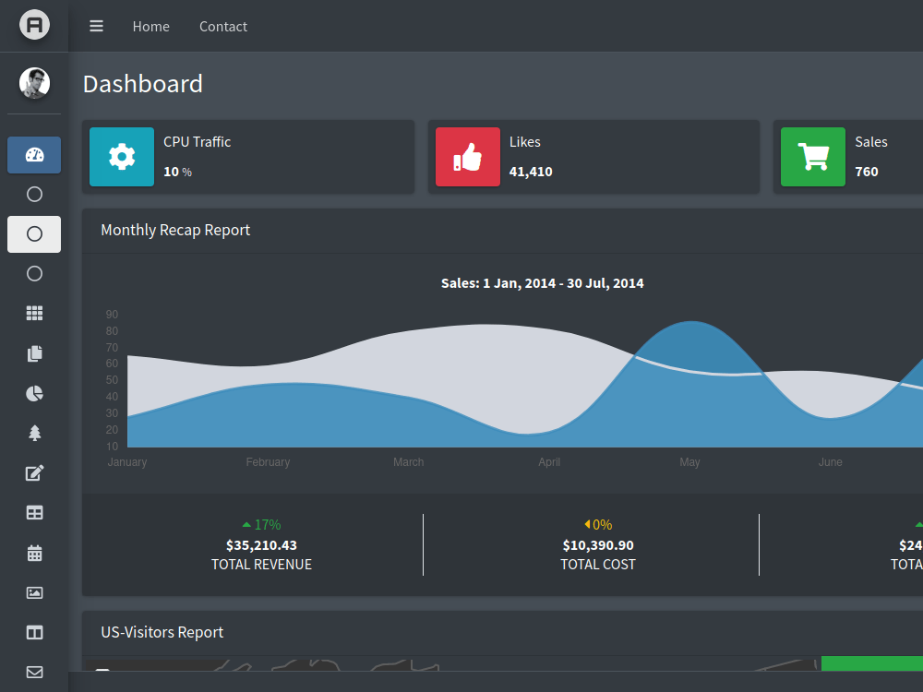Click the CPU Traffic gear icon
The width and height of the screenshot is (923, 692).
[122, 157]
